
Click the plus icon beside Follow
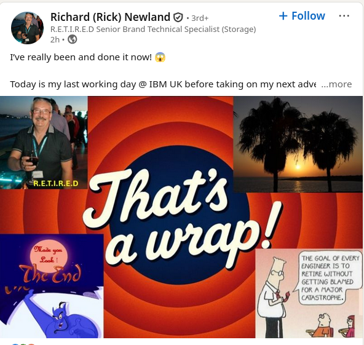pyautogui.click(x=283, y=16)
